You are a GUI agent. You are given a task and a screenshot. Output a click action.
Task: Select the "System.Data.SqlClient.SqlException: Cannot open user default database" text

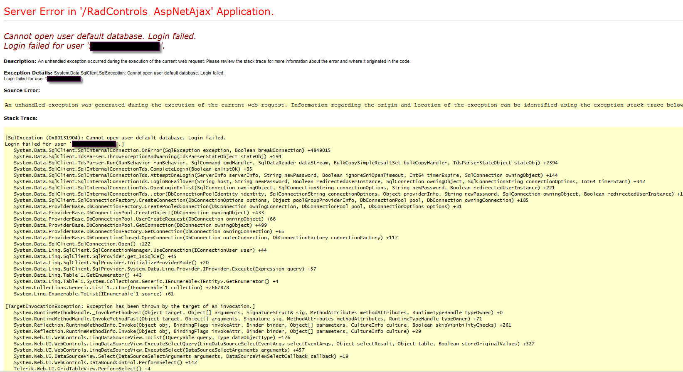click(139, 73)
